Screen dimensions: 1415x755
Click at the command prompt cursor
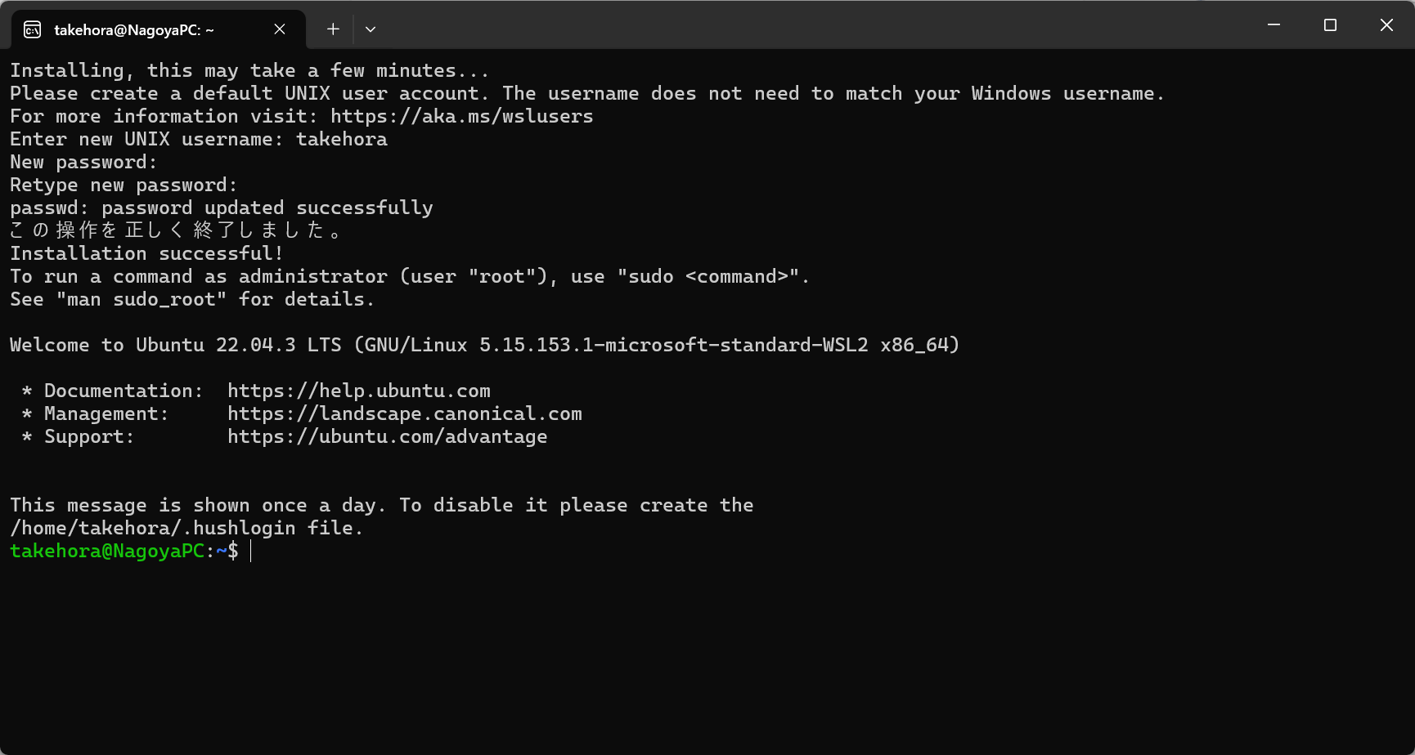pyautogui.click(x=251, y=552)
